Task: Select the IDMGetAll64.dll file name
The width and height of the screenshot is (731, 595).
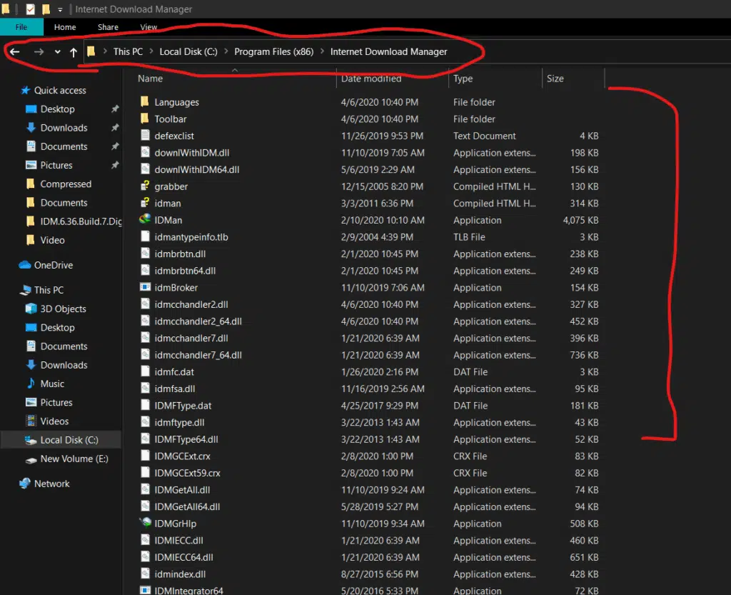Action: (x=187, y=507)
